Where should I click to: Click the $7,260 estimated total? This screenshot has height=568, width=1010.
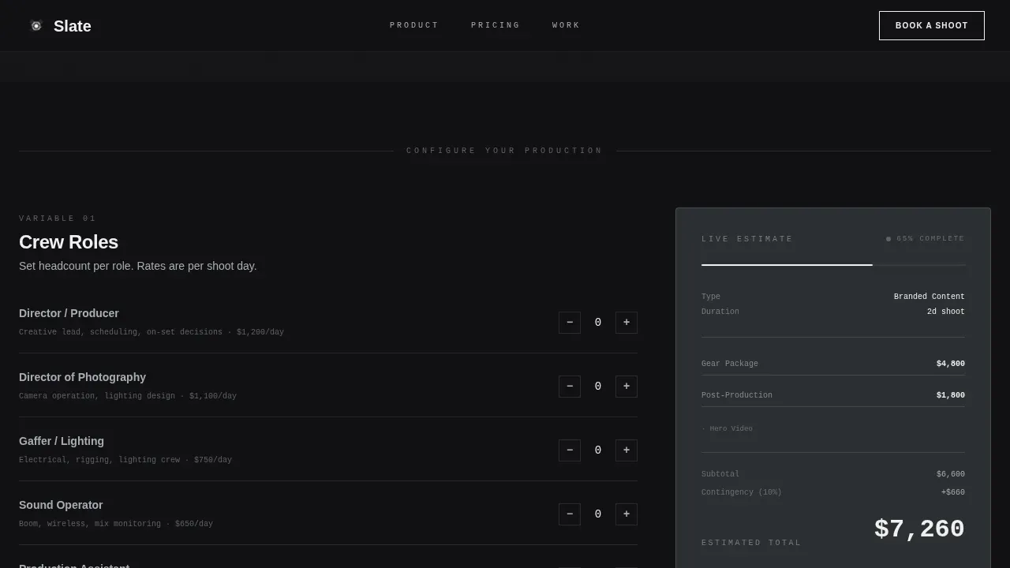(x=919, y=529)
